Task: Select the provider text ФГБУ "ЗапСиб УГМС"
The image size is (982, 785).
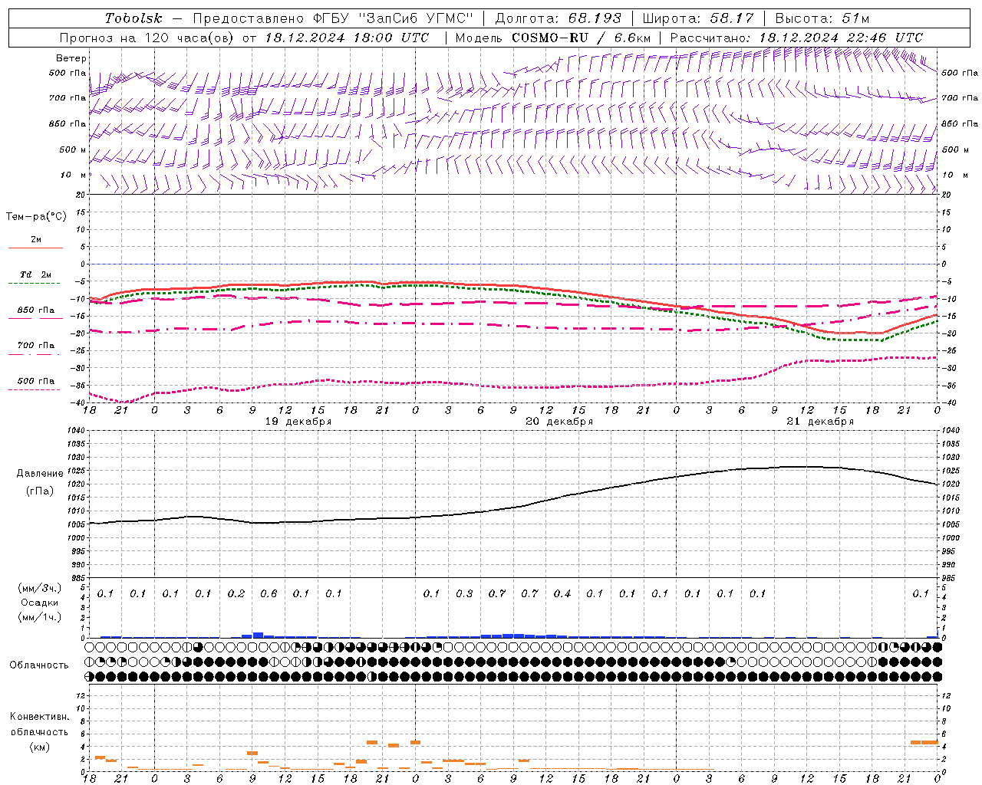Action: [x=393, y=18]
